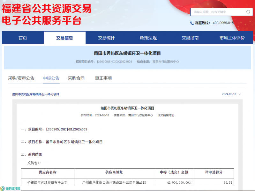Click the magnifier search icon
The image size is (255, 191).
tap(248, 12)
